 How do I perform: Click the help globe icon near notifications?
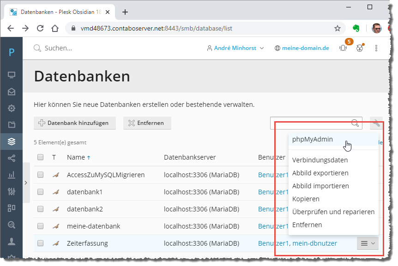(360, 48)
